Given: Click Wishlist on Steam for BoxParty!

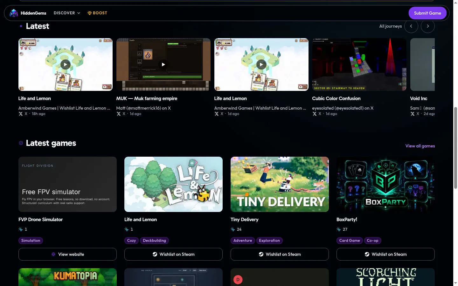Looking at the screenshot, I should click(x=385, y=254).
